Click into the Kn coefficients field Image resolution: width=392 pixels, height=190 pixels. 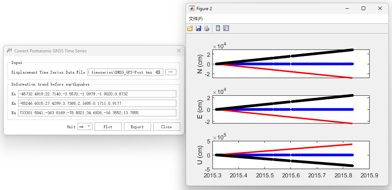(97, 103)
